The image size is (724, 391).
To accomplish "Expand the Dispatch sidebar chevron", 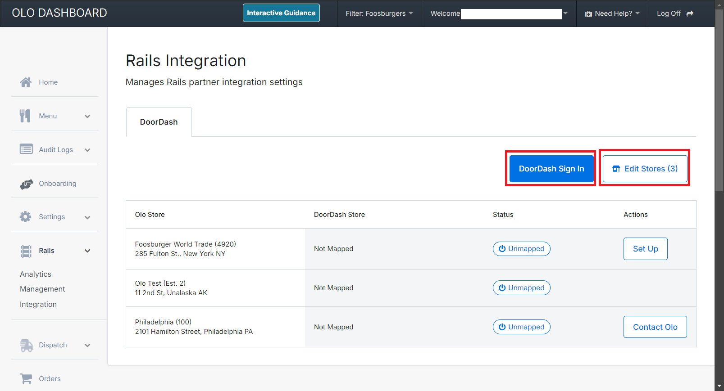I will coord(87,345).
